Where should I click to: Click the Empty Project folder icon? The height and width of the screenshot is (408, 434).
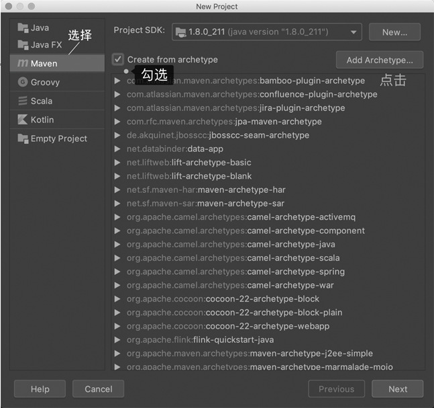pos(23,138)
